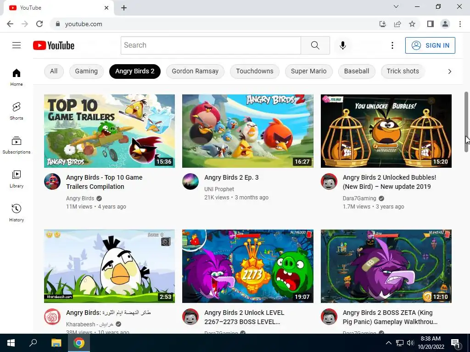The image size is (470, 352).
Task: Open the white bird 2:53 thumbnail
Action: click(x=109, y=266)
